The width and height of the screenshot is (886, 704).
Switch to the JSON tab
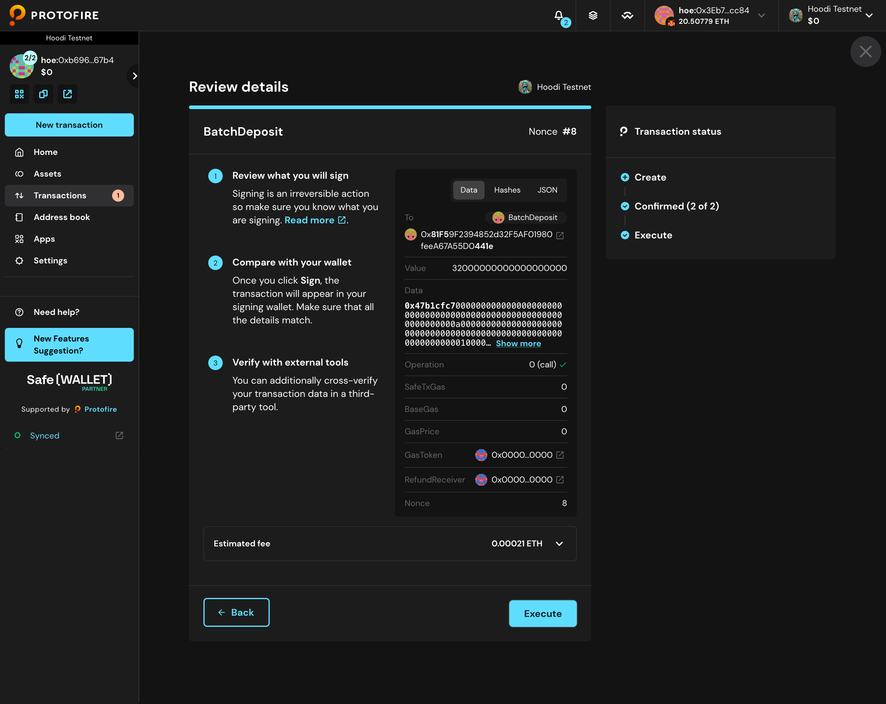click(547, 190)
